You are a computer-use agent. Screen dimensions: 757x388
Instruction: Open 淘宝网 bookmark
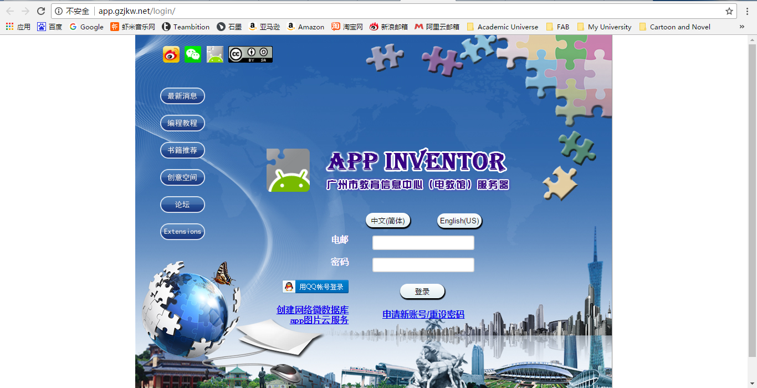pyautogui.click(x=347, y=27)
